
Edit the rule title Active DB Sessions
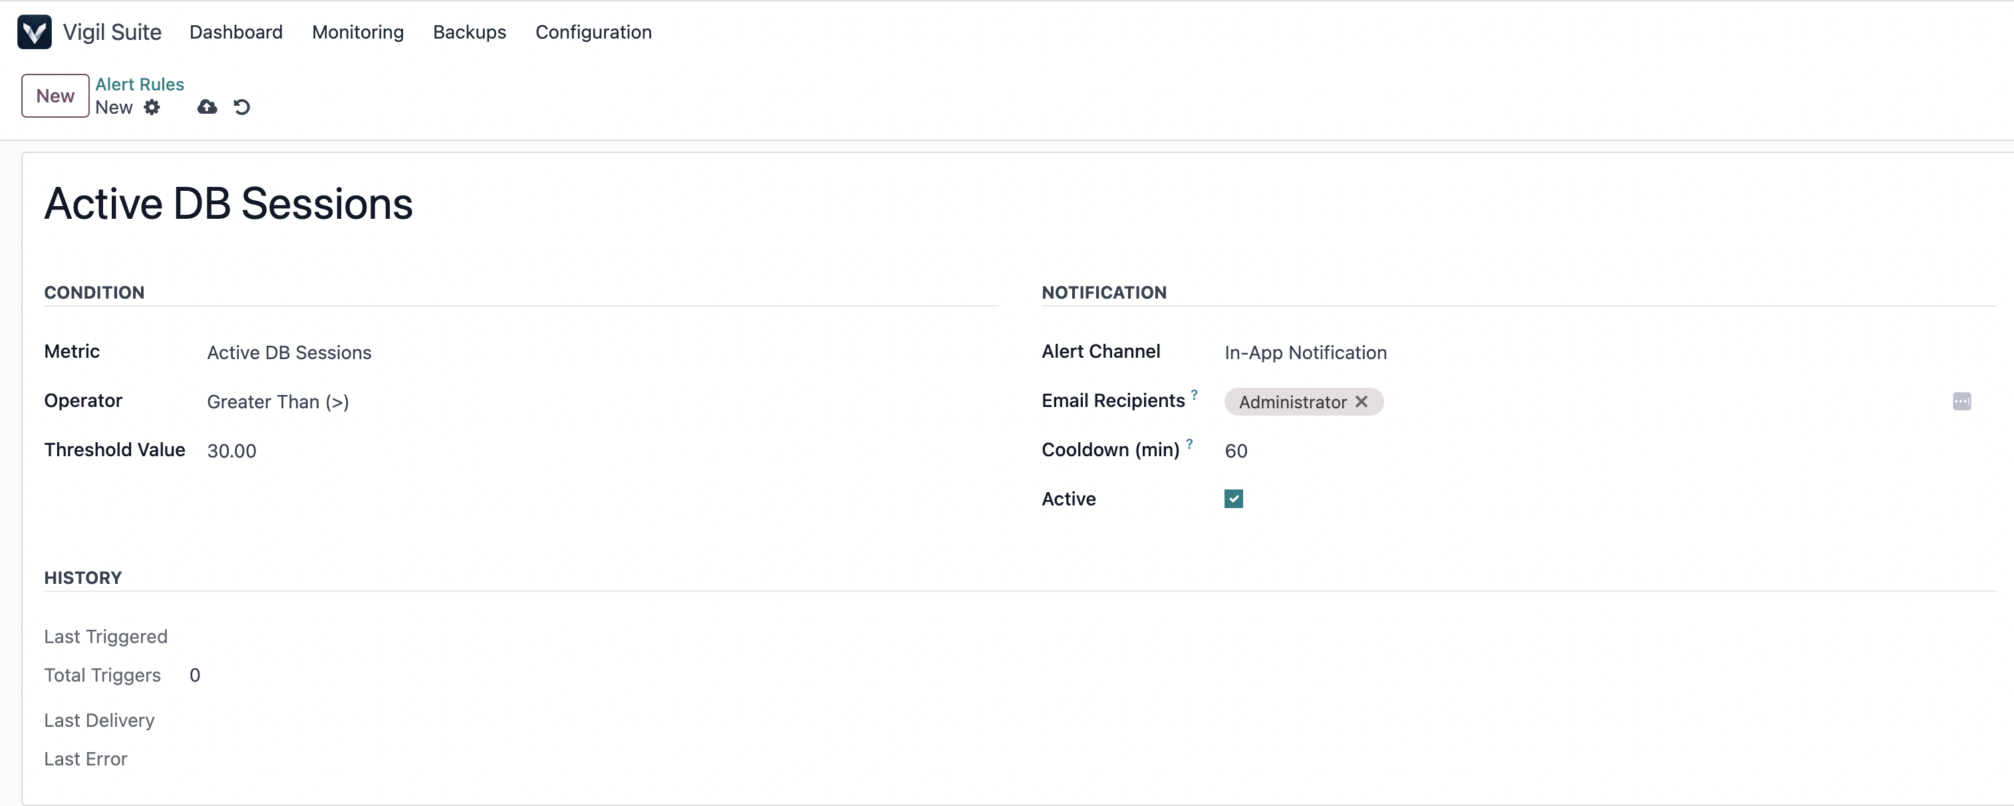pyautogui.click(x=228, y=204)
